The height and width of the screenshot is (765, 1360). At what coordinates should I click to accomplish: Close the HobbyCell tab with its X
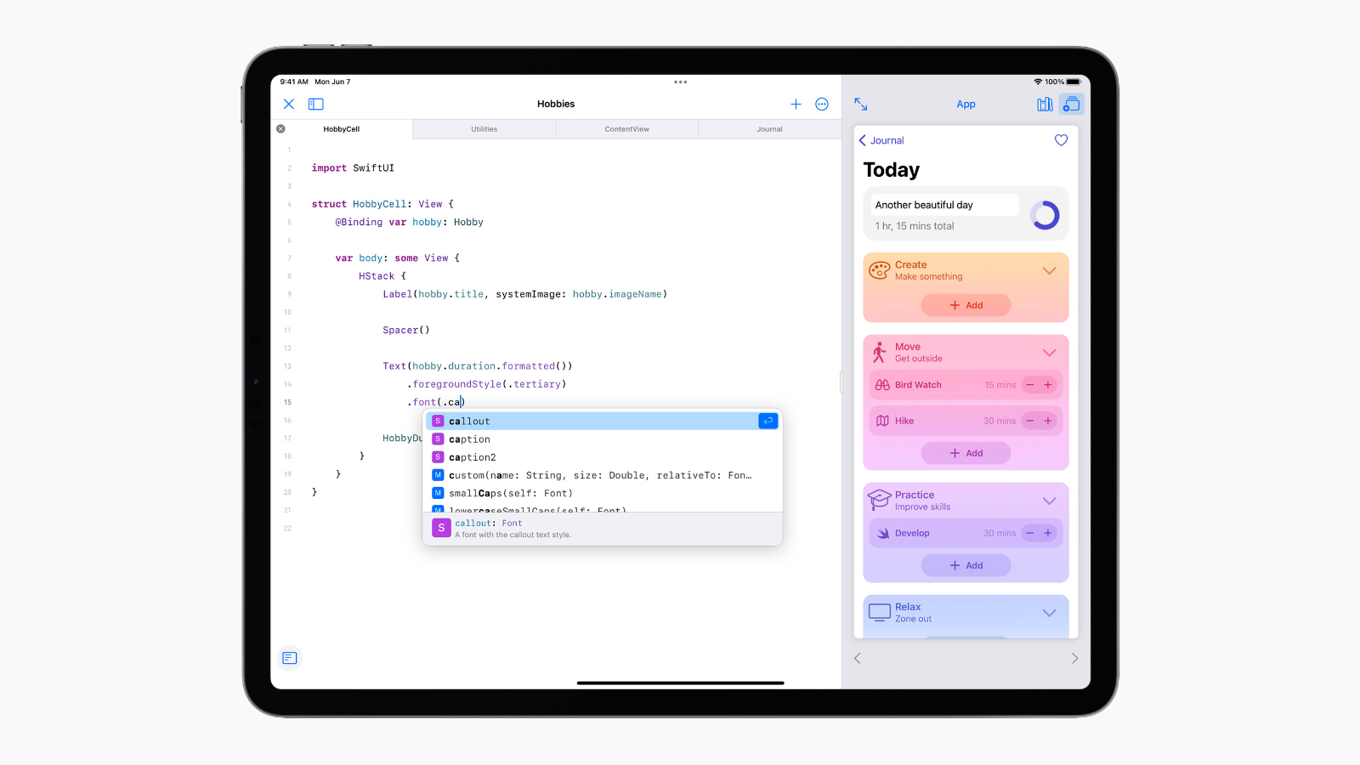click(280, 128)
